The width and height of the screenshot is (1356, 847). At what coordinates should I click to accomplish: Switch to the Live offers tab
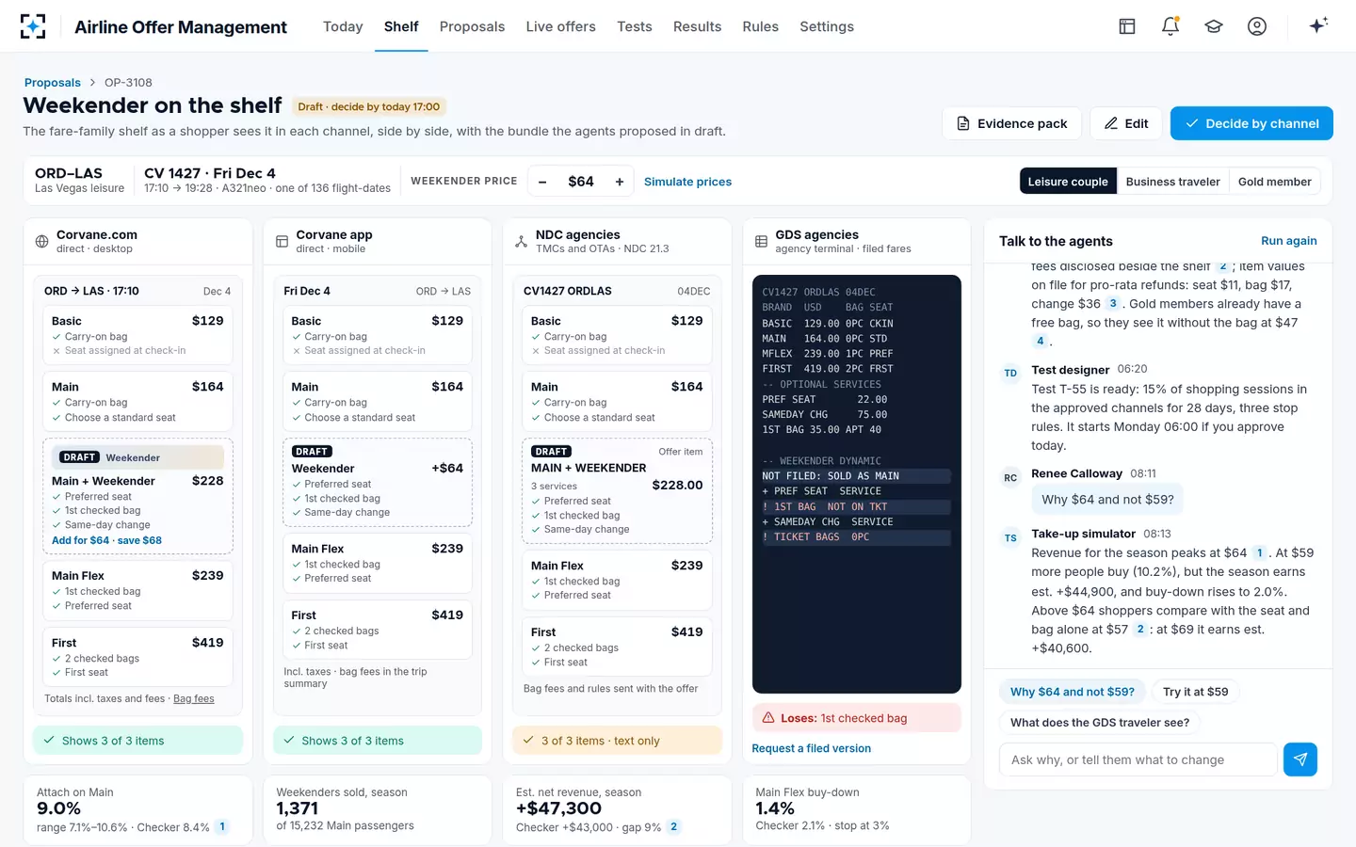pyautogui.click(x=560, y=26)
